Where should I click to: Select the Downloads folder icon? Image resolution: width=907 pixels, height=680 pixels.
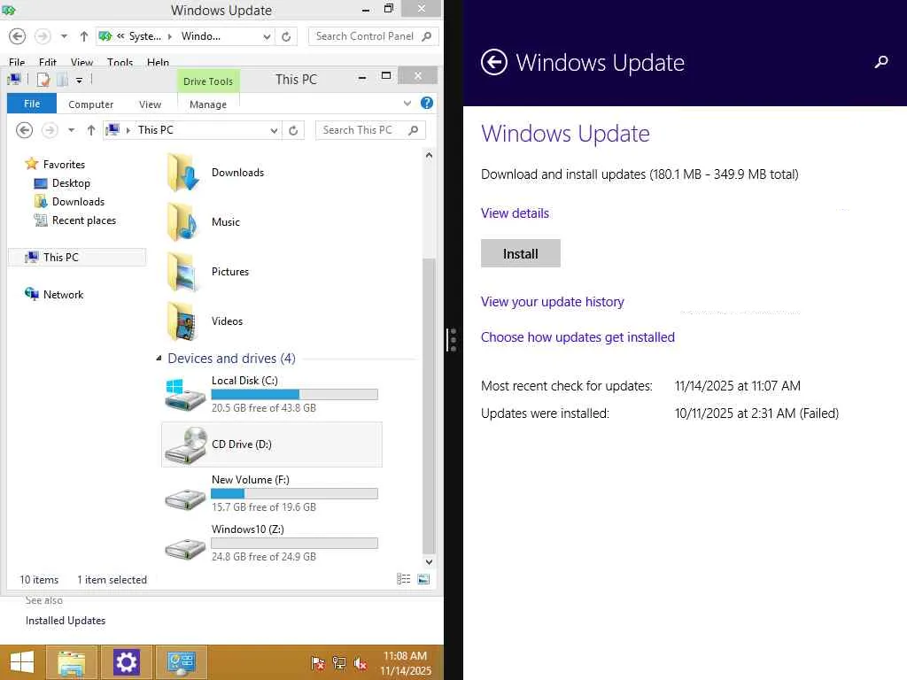[x=182, y=173]
